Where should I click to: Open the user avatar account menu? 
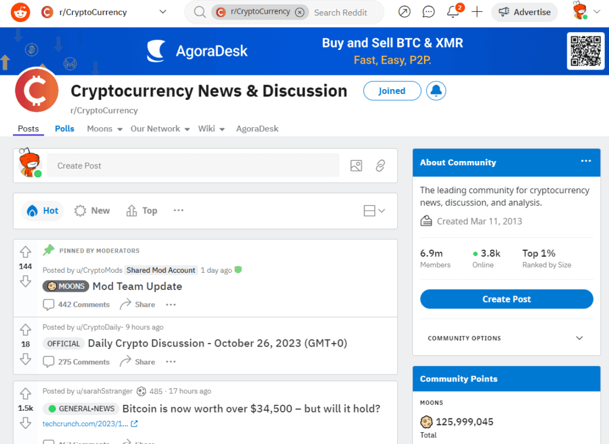(x=586, y=11)
